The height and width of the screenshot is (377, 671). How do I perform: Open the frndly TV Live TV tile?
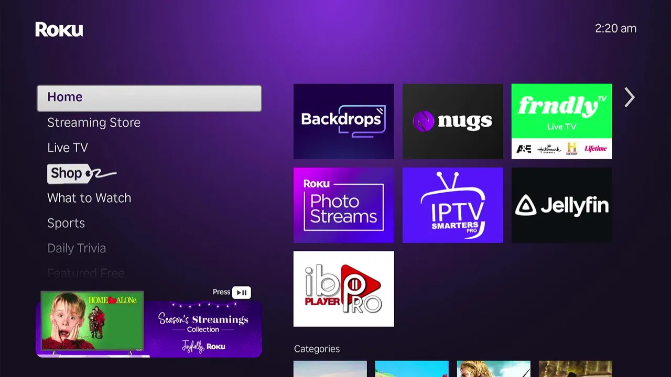pos(562,121)
